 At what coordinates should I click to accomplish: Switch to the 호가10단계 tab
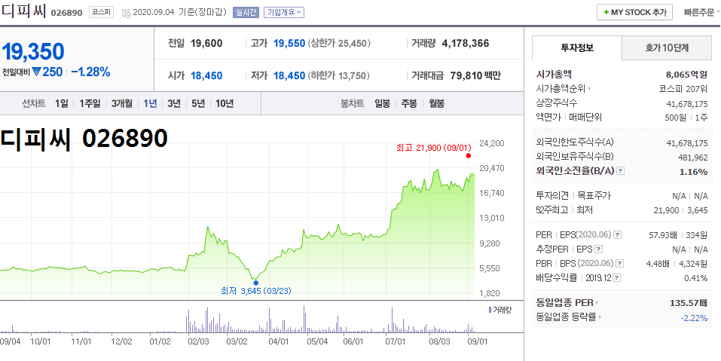tap(666, 47)
